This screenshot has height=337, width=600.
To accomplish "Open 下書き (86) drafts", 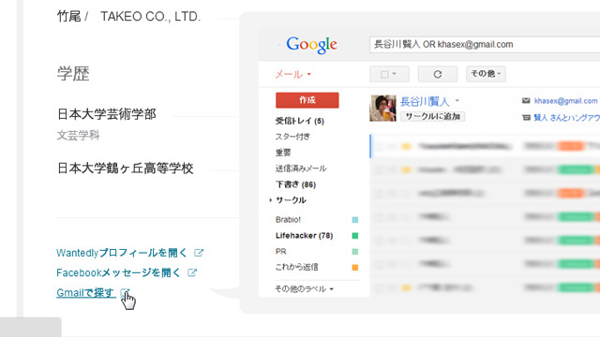I will [x=295, y=184].
